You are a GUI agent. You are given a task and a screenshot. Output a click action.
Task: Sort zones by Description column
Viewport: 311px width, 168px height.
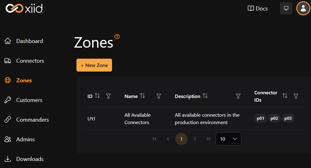pos(205,96)
